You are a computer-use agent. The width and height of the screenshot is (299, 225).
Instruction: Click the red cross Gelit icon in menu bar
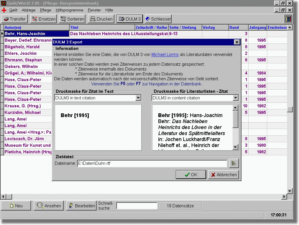[4, 10]
